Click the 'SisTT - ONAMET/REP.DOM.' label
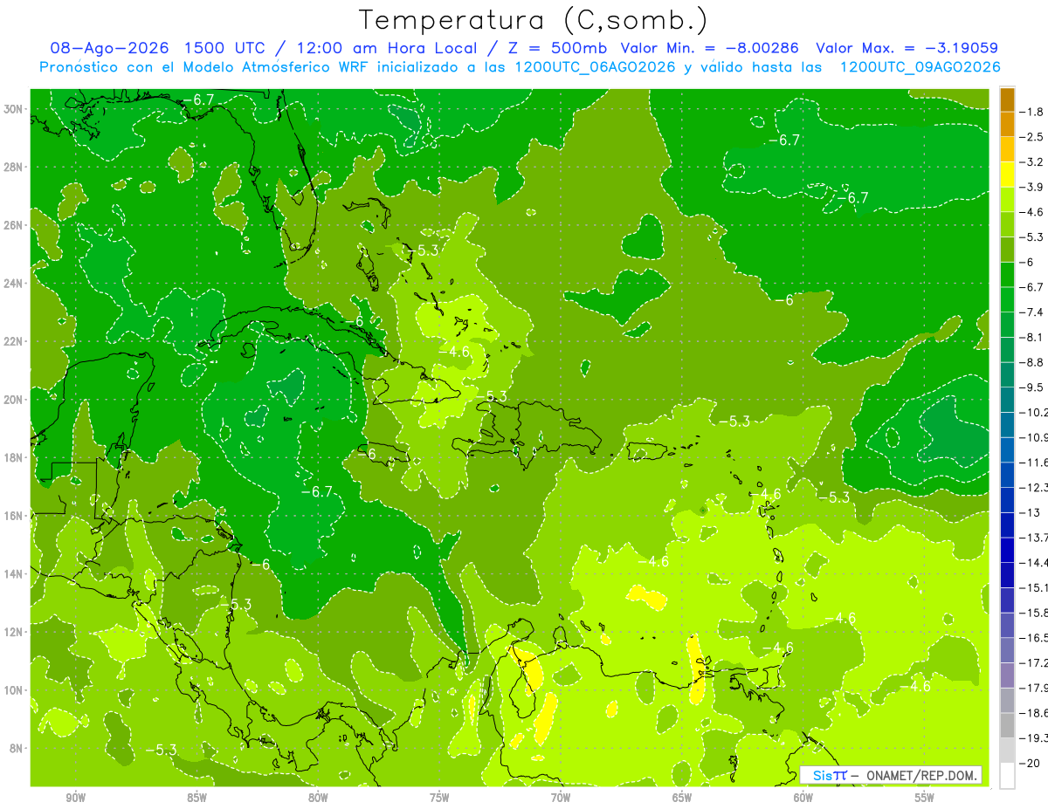1048x809 pixels. click(x=891, y=775)
